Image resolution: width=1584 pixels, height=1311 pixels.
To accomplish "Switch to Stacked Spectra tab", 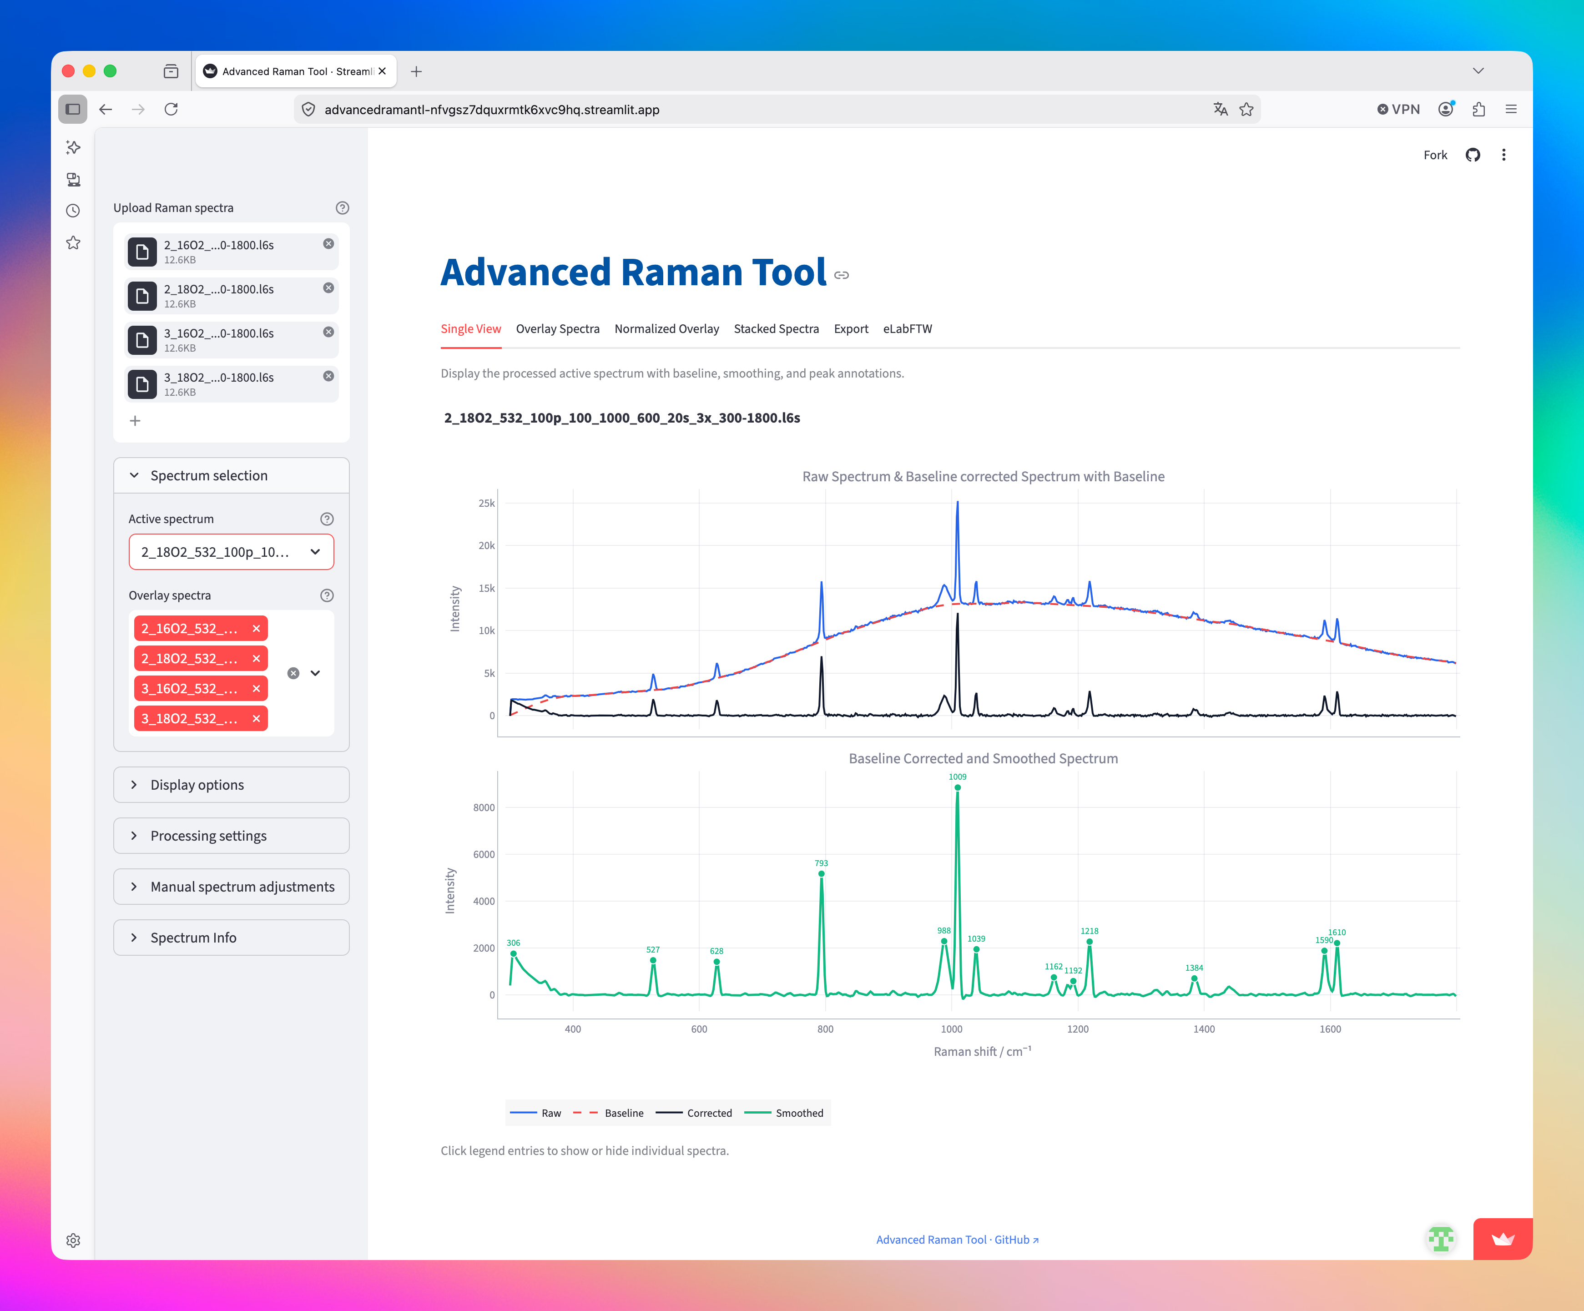I will coord(776,329).
